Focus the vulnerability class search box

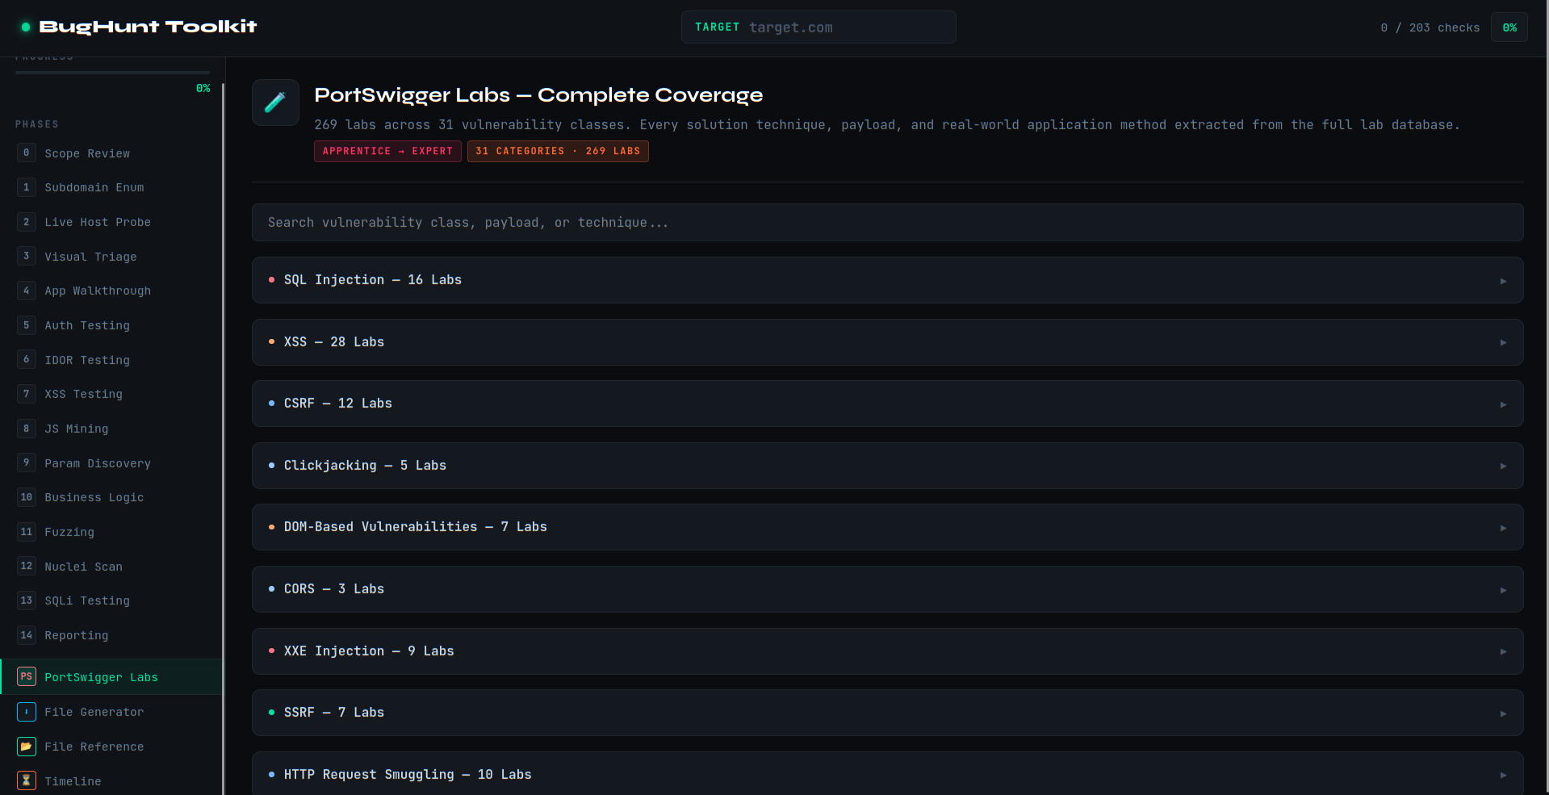click(887, 222)
